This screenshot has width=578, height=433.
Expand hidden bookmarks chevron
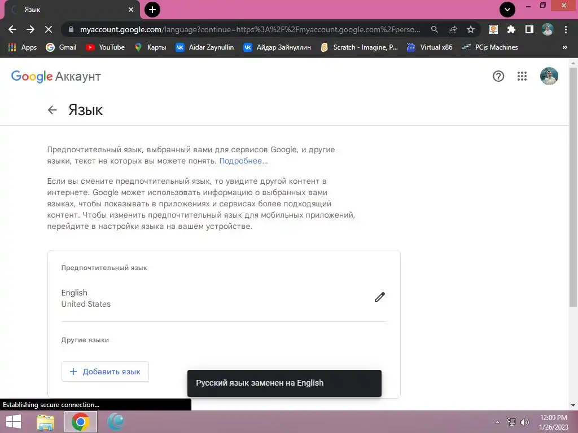(x=564, y=47)
